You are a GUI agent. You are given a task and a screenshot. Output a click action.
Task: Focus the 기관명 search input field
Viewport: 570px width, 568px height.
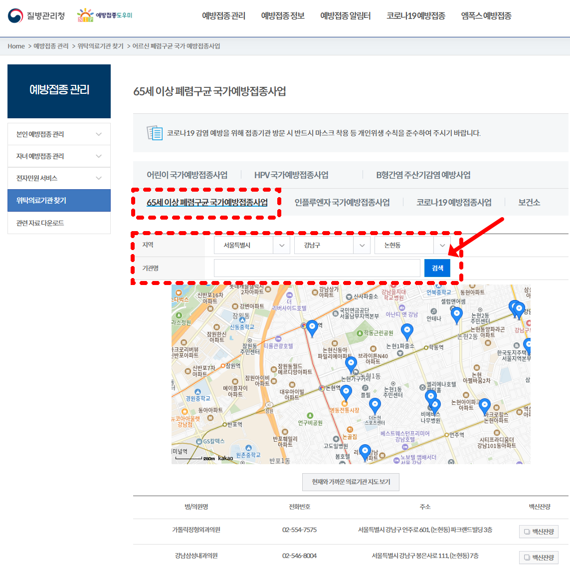click(317, 268)
